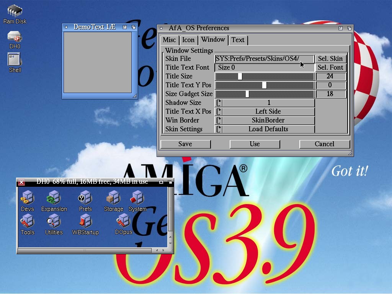This screenshot has height=294, width=392.
Task: Click the Sel. Font button
Action: pyautogui.click(x=330, y=67)
